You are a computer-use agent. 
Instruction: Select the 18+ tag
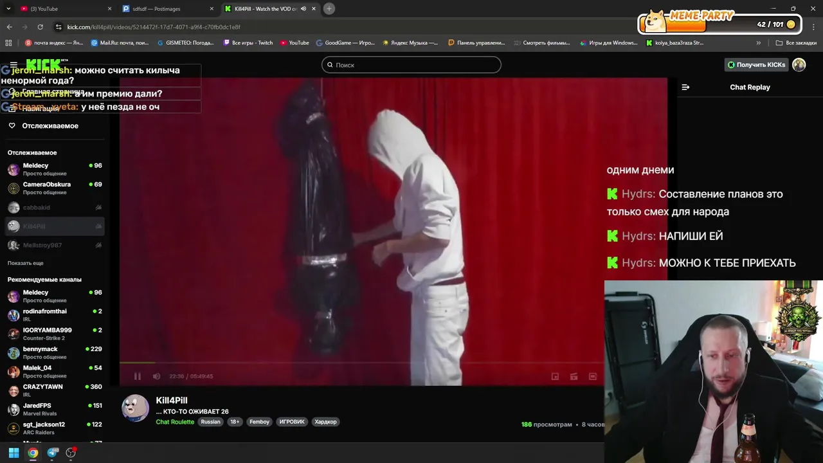235,422
